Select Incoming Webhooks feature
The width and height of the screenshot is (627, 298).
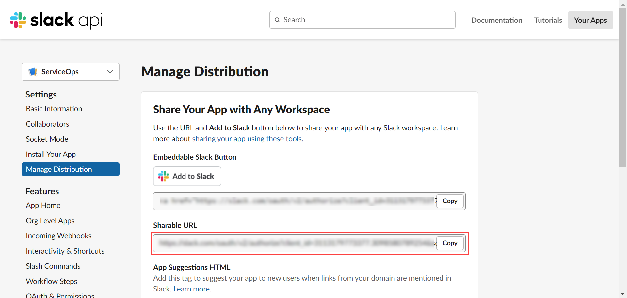point(59,236)
